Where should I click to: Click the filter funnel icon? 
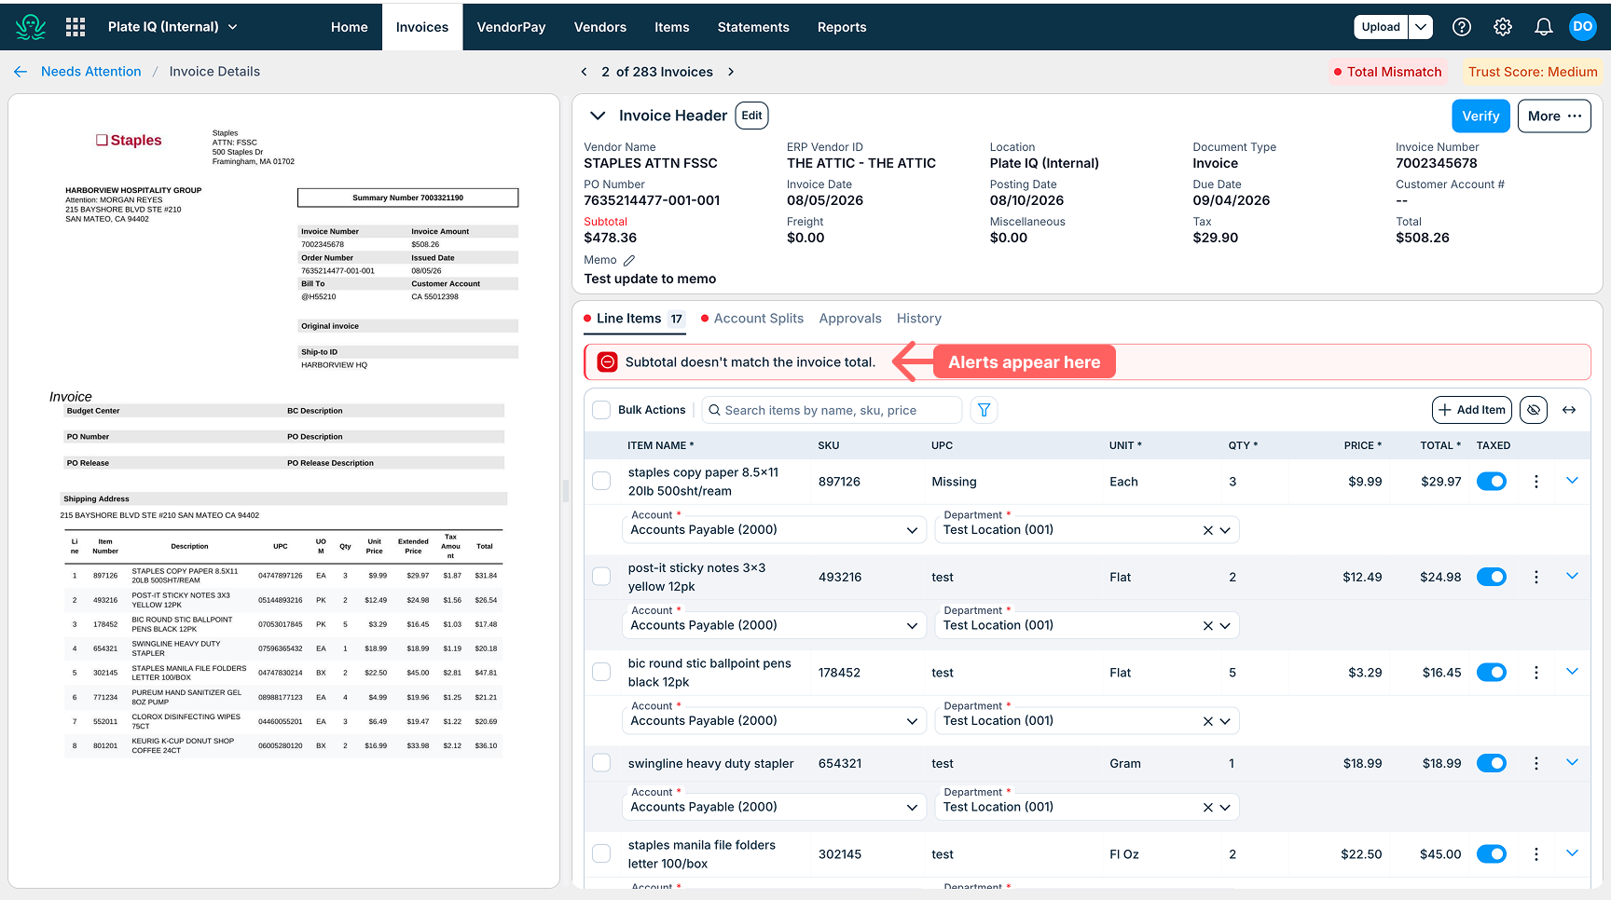(984, 410)
